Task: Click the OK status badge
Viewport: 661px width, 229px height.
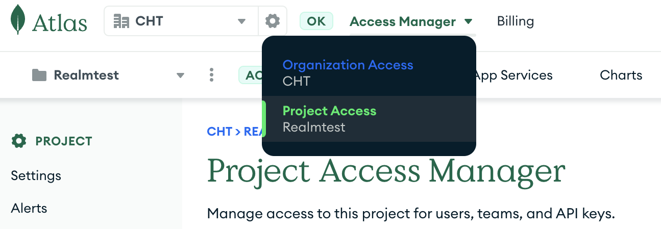Action: tap(316, 21)
